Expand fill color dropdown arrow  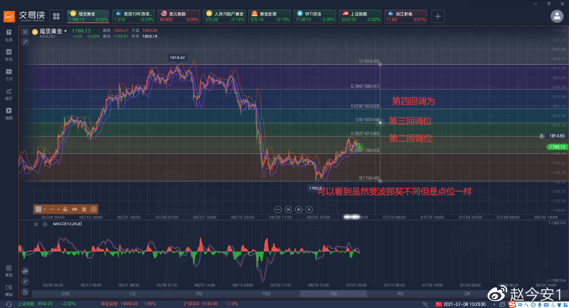[45, 209]
